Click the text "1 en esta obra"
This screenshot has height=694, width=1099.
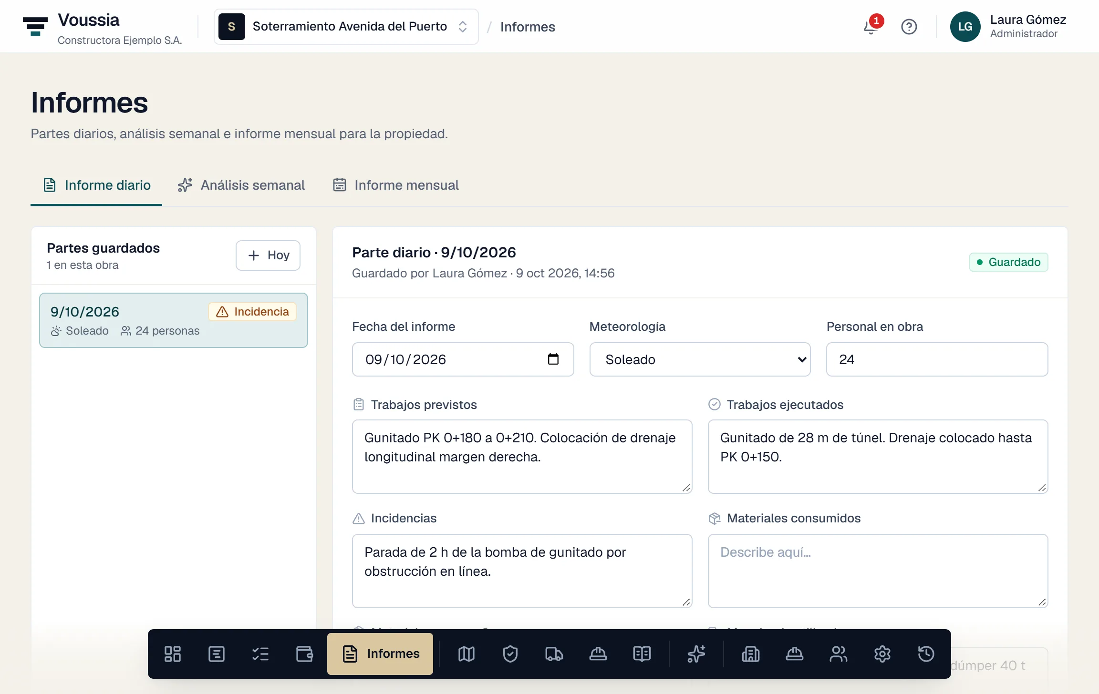83,265
